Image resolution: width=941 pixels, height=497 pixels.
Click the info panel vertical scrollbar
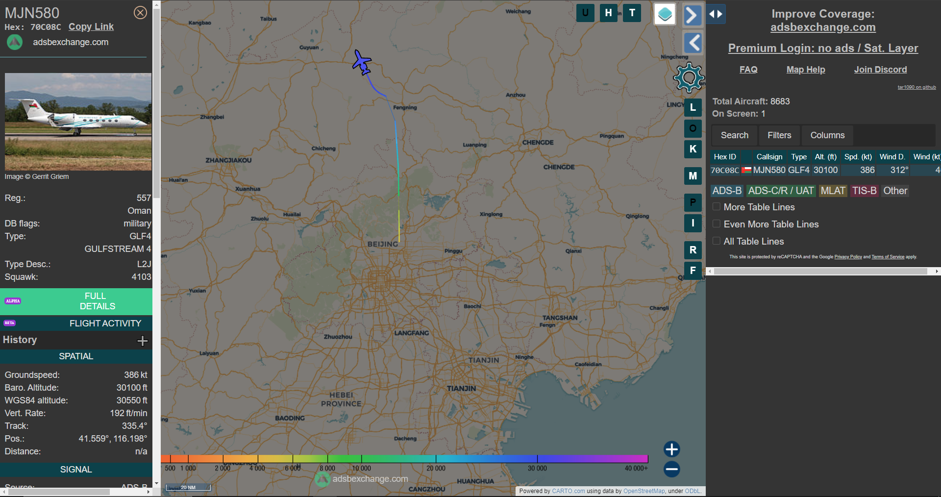[157, 104]
